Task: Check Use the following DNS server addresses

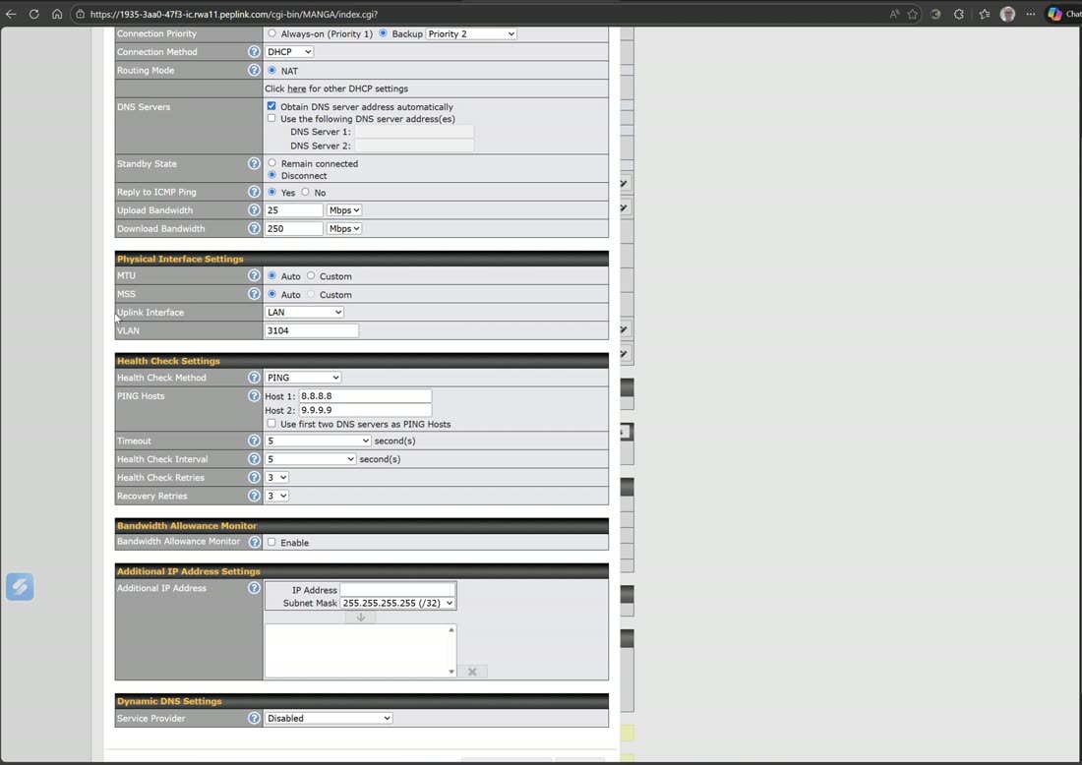Action: pyautogui.click(x=271, y=118)
